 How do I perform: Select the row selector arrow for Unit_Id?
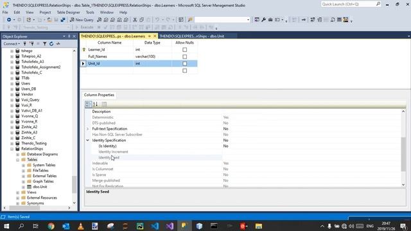click(83, 64)
